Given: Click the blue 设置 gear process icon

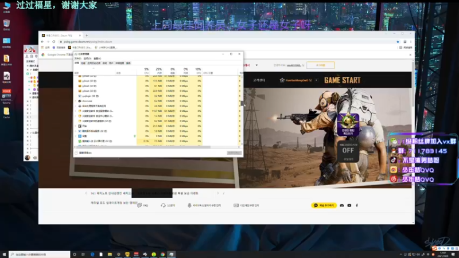Looking at the screenshot, I should point(80,136).
